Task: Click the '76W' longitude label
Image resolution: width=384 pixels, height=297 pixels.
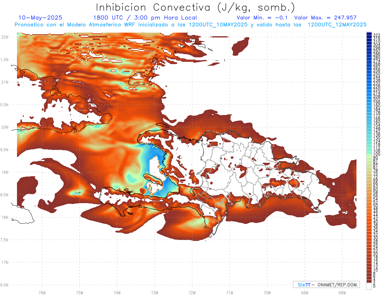Action: click(42, 293)
